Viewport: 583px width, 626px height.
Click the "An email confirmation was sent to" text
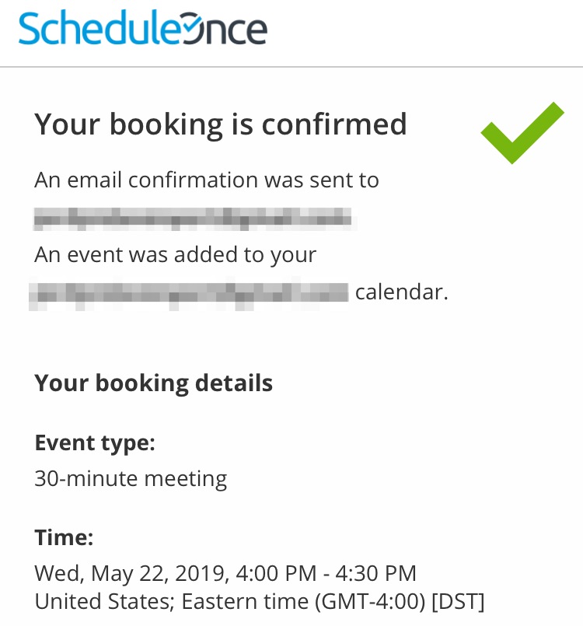tap(207, 180)
